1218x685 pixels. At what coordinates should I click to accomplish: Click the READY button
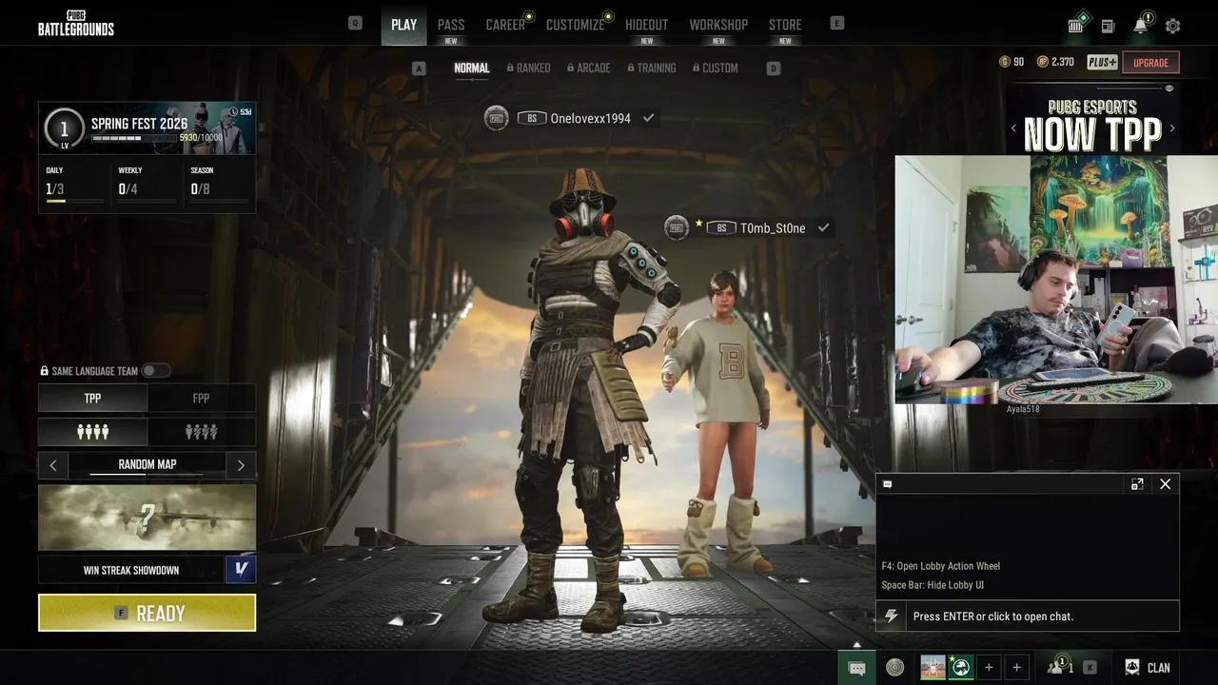147,613
